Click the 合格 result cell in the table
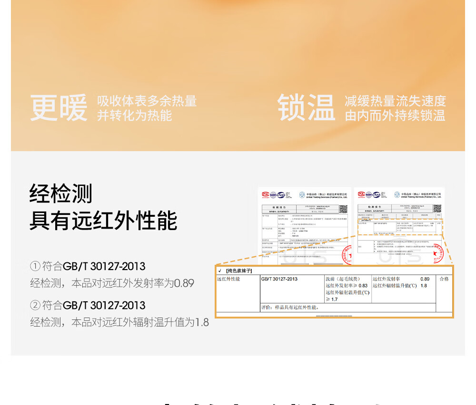 pyautogui.click(x=444, y=279)
